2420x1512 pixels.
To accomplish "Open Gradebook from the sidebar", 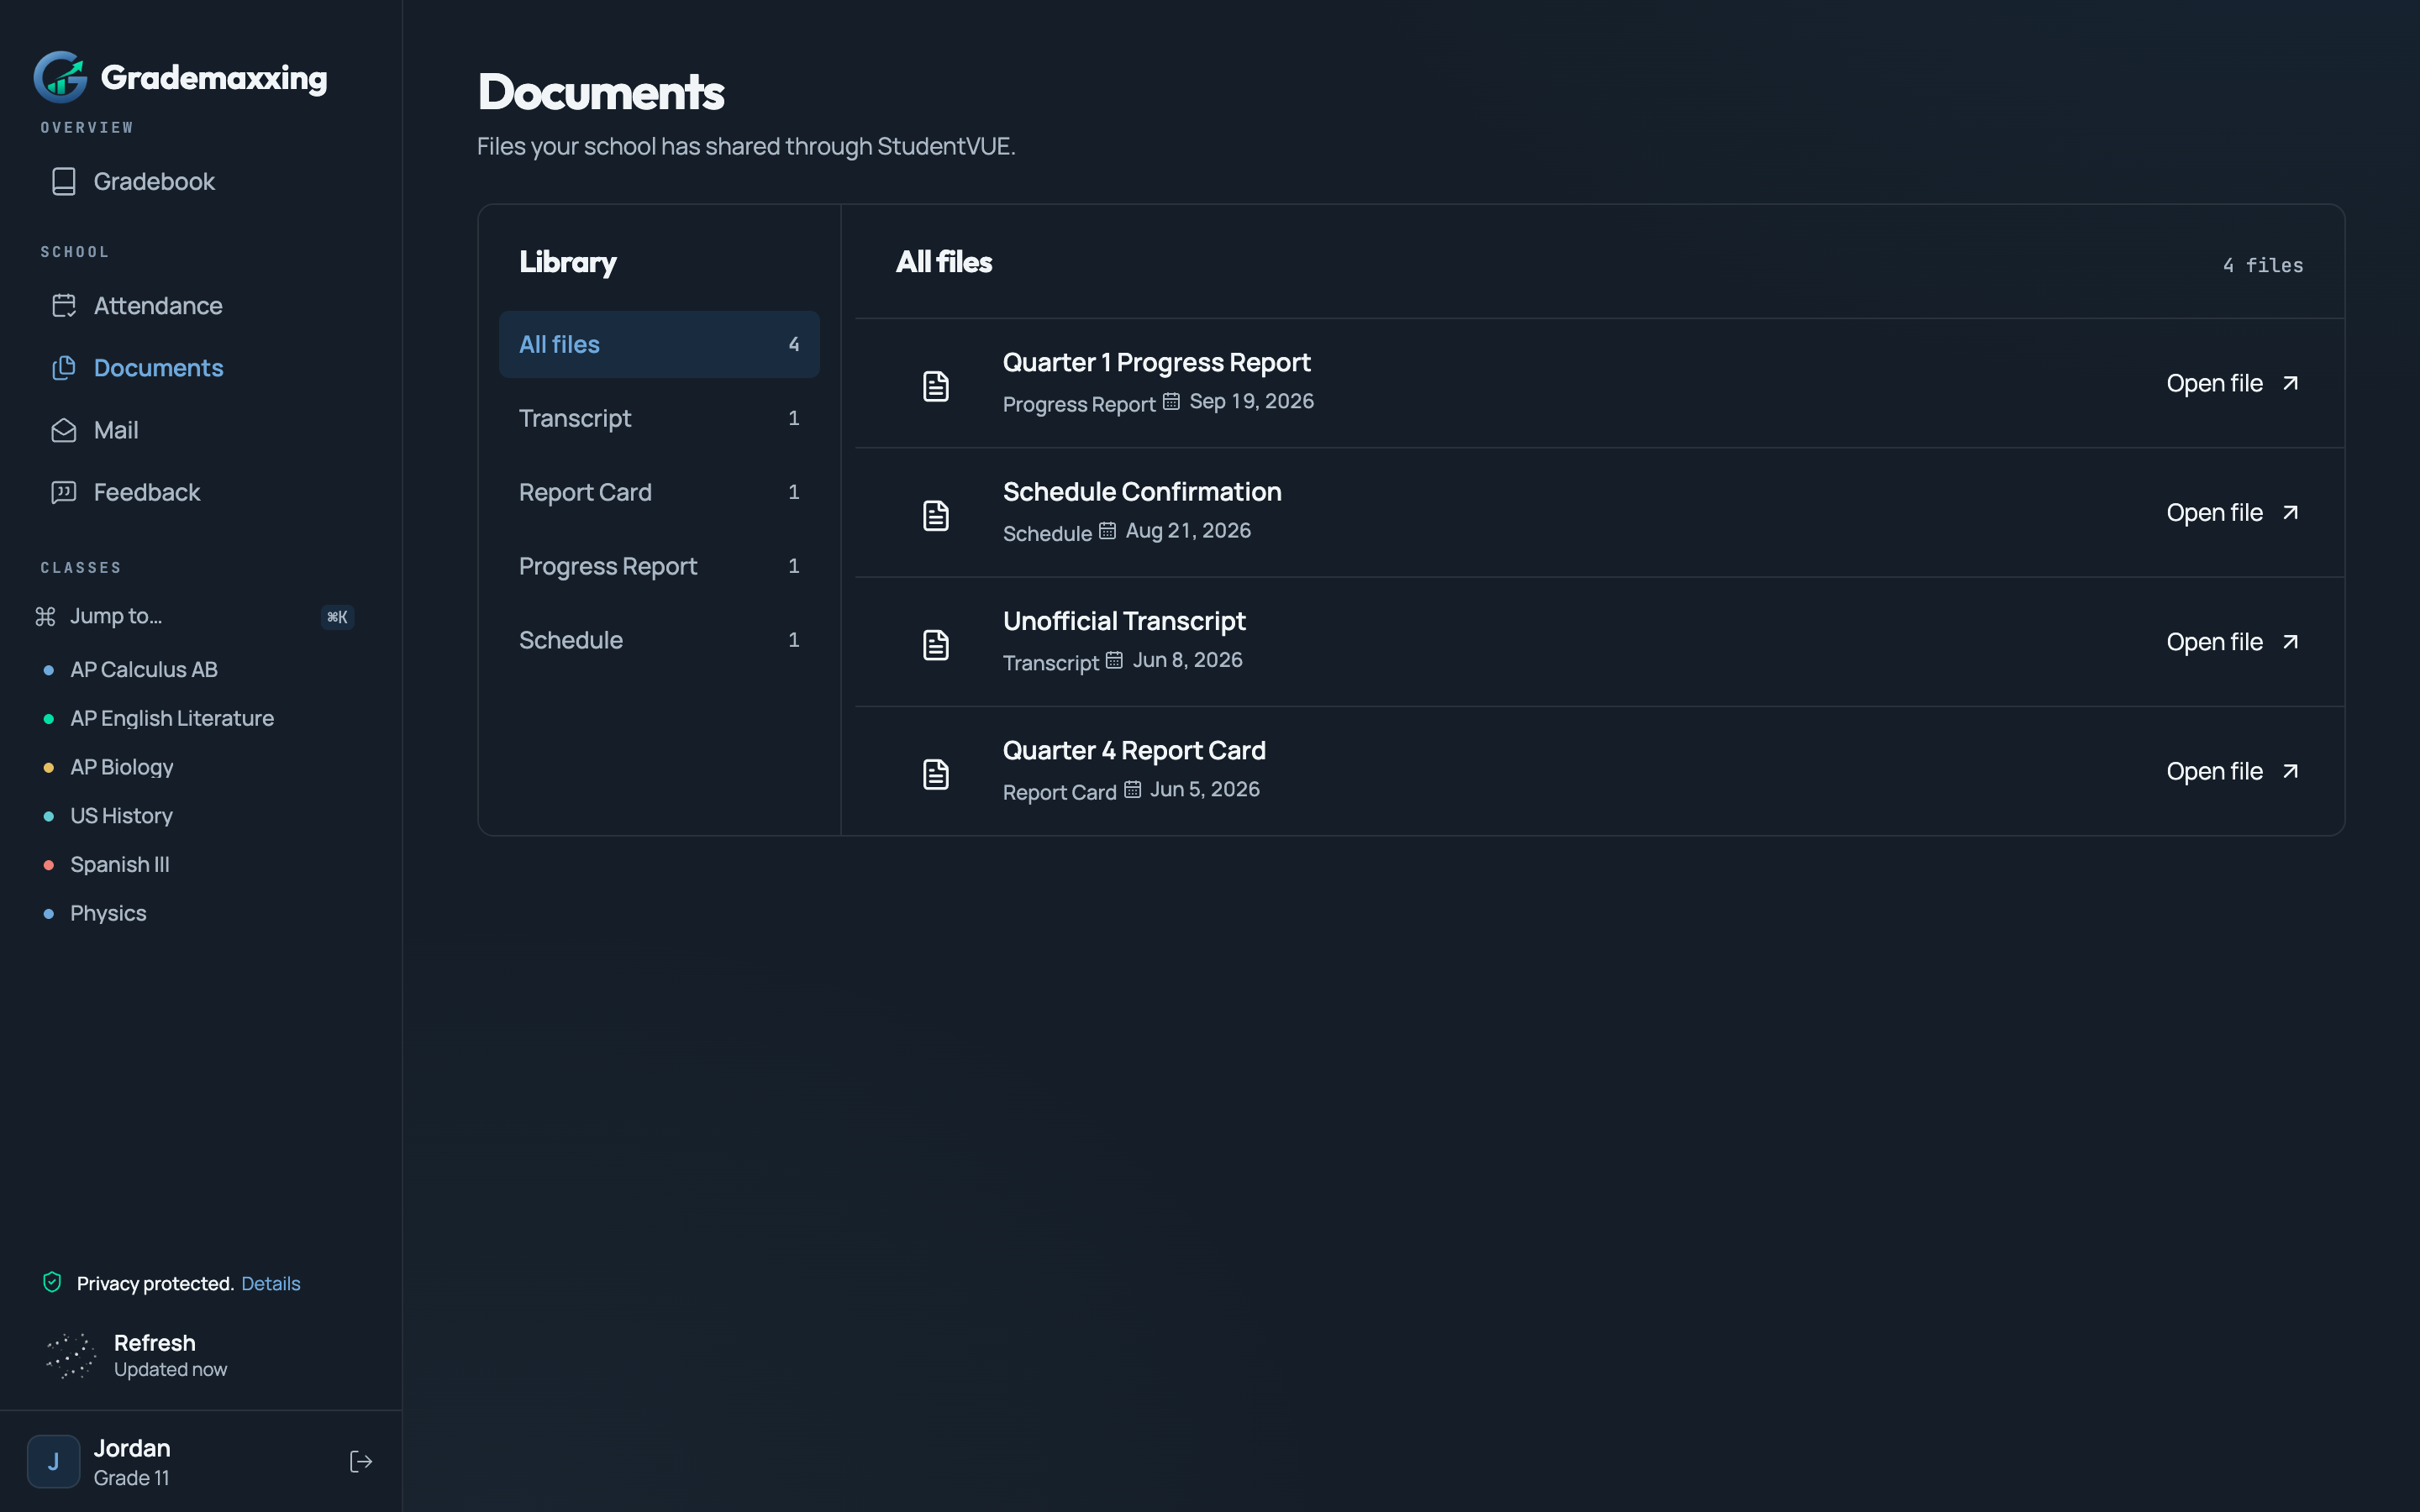I will [x=200, y=181].
